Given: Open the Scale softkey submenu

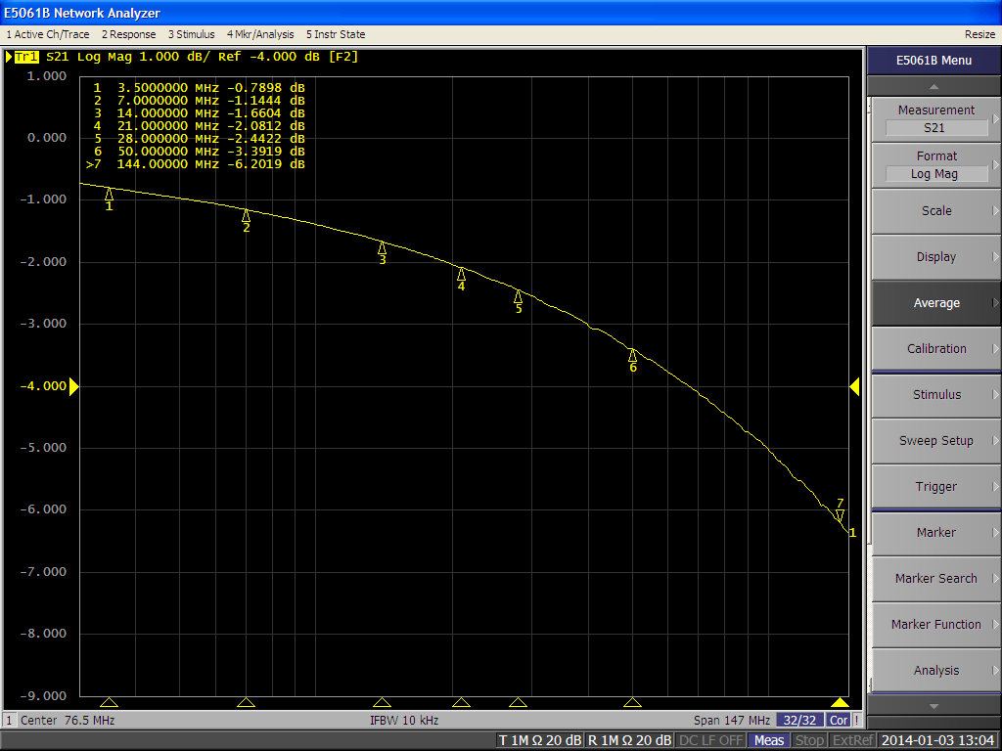Looking at the screenshot, I should point(936,211).
